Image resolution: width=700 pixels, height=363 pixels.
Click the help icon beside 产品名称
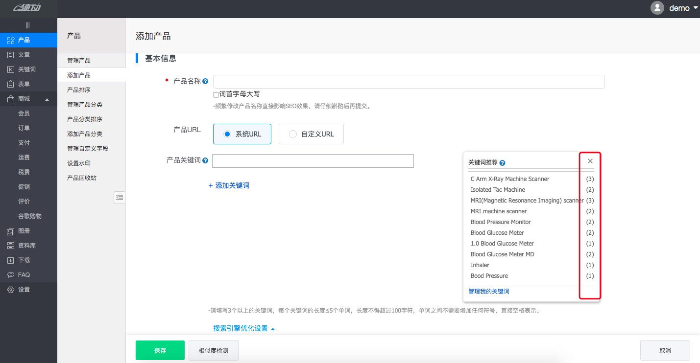pos(205,81)
